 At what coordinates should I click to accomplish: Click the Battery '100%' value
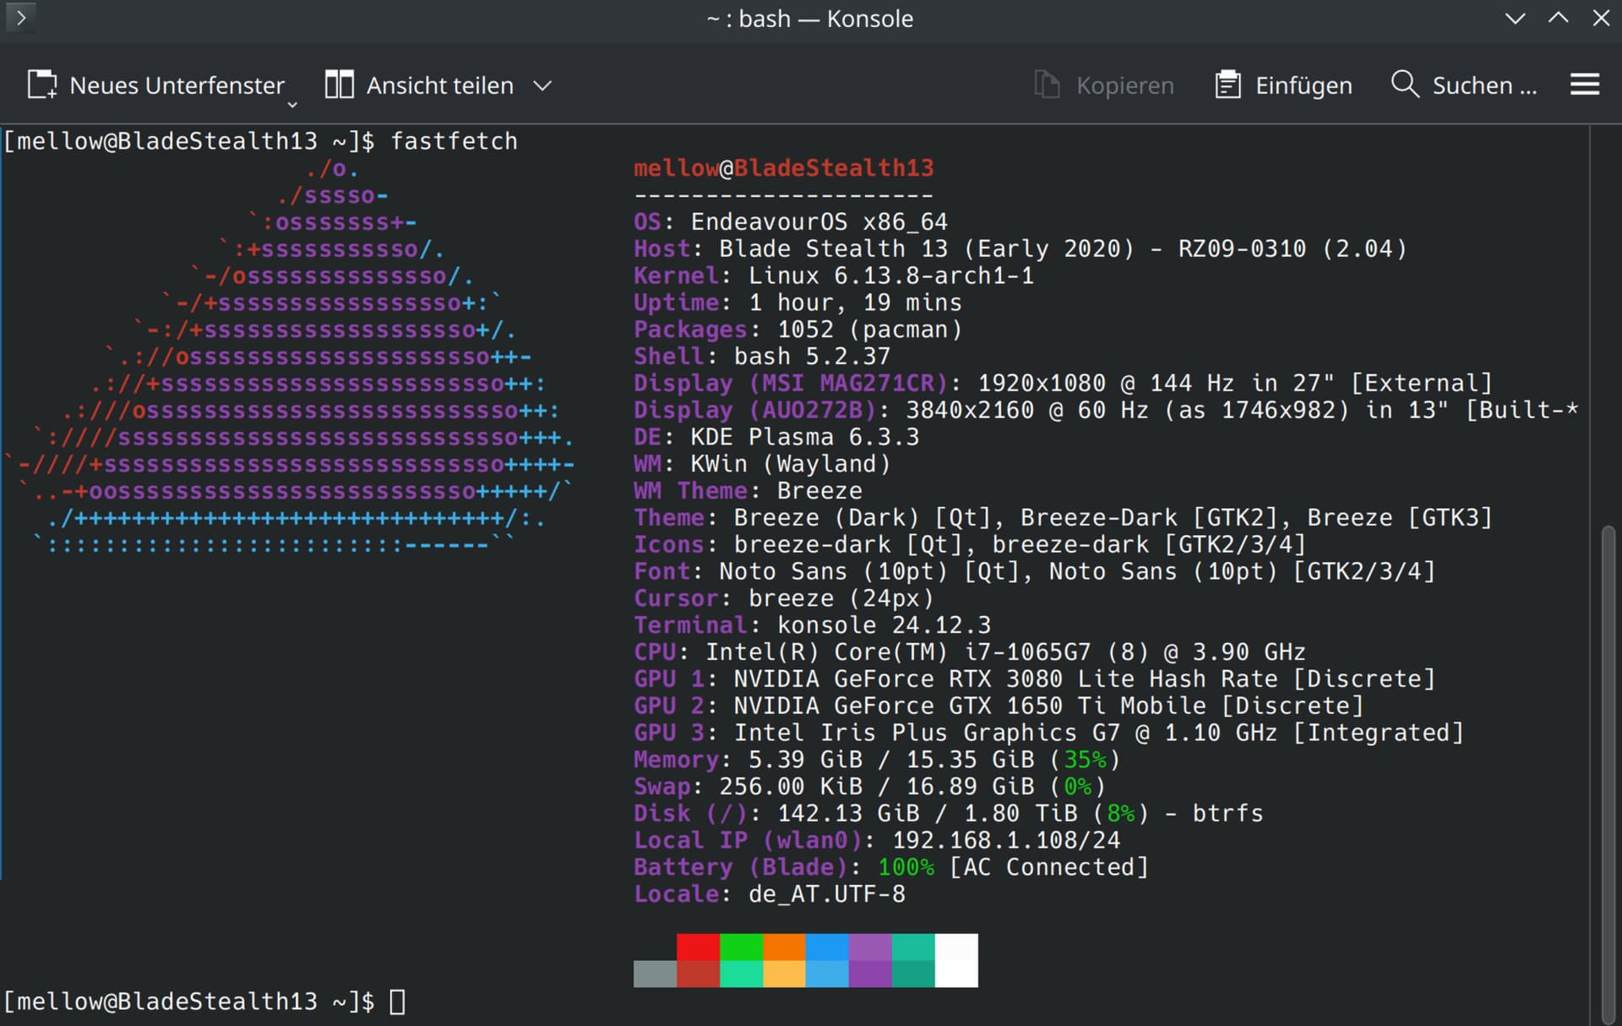906,868
